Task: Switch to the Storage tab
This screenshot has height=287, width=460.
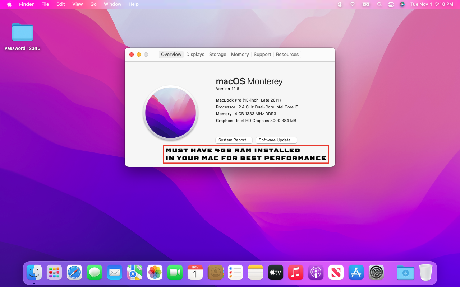Action: tap(218, 55)
